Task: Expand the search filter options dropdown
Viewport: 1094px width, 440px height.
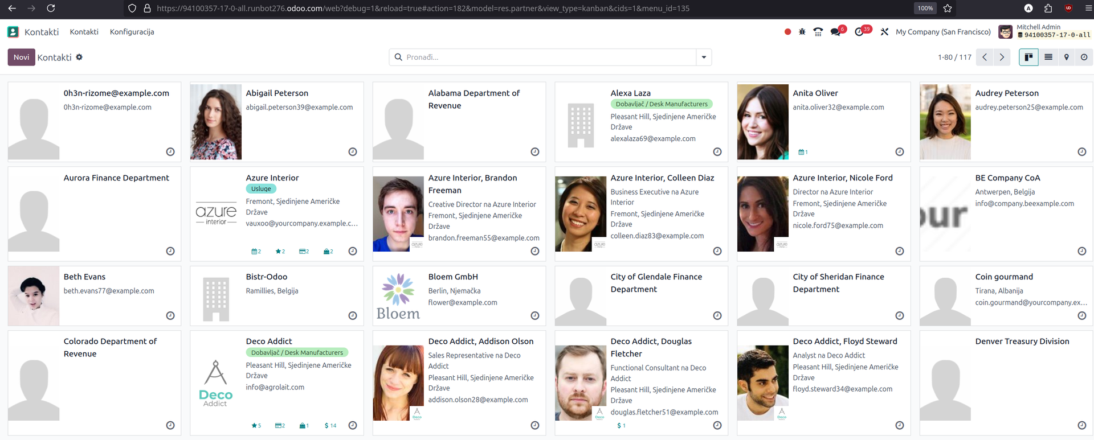Action: tap(704, 57)
